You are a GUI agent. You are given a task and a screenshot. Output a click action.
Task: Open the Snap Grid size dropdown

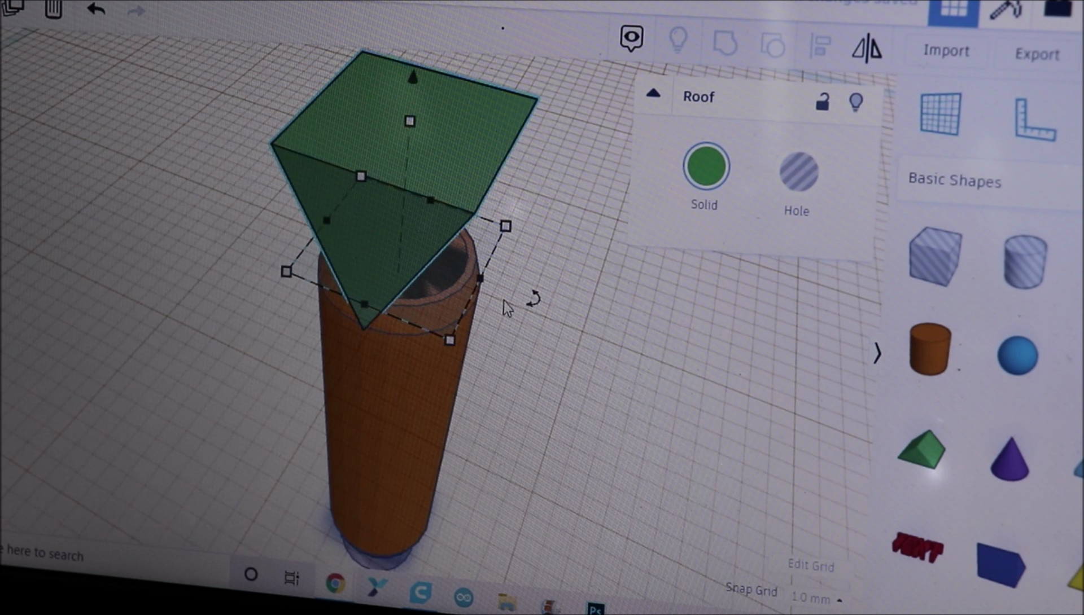tap(816, 598)
